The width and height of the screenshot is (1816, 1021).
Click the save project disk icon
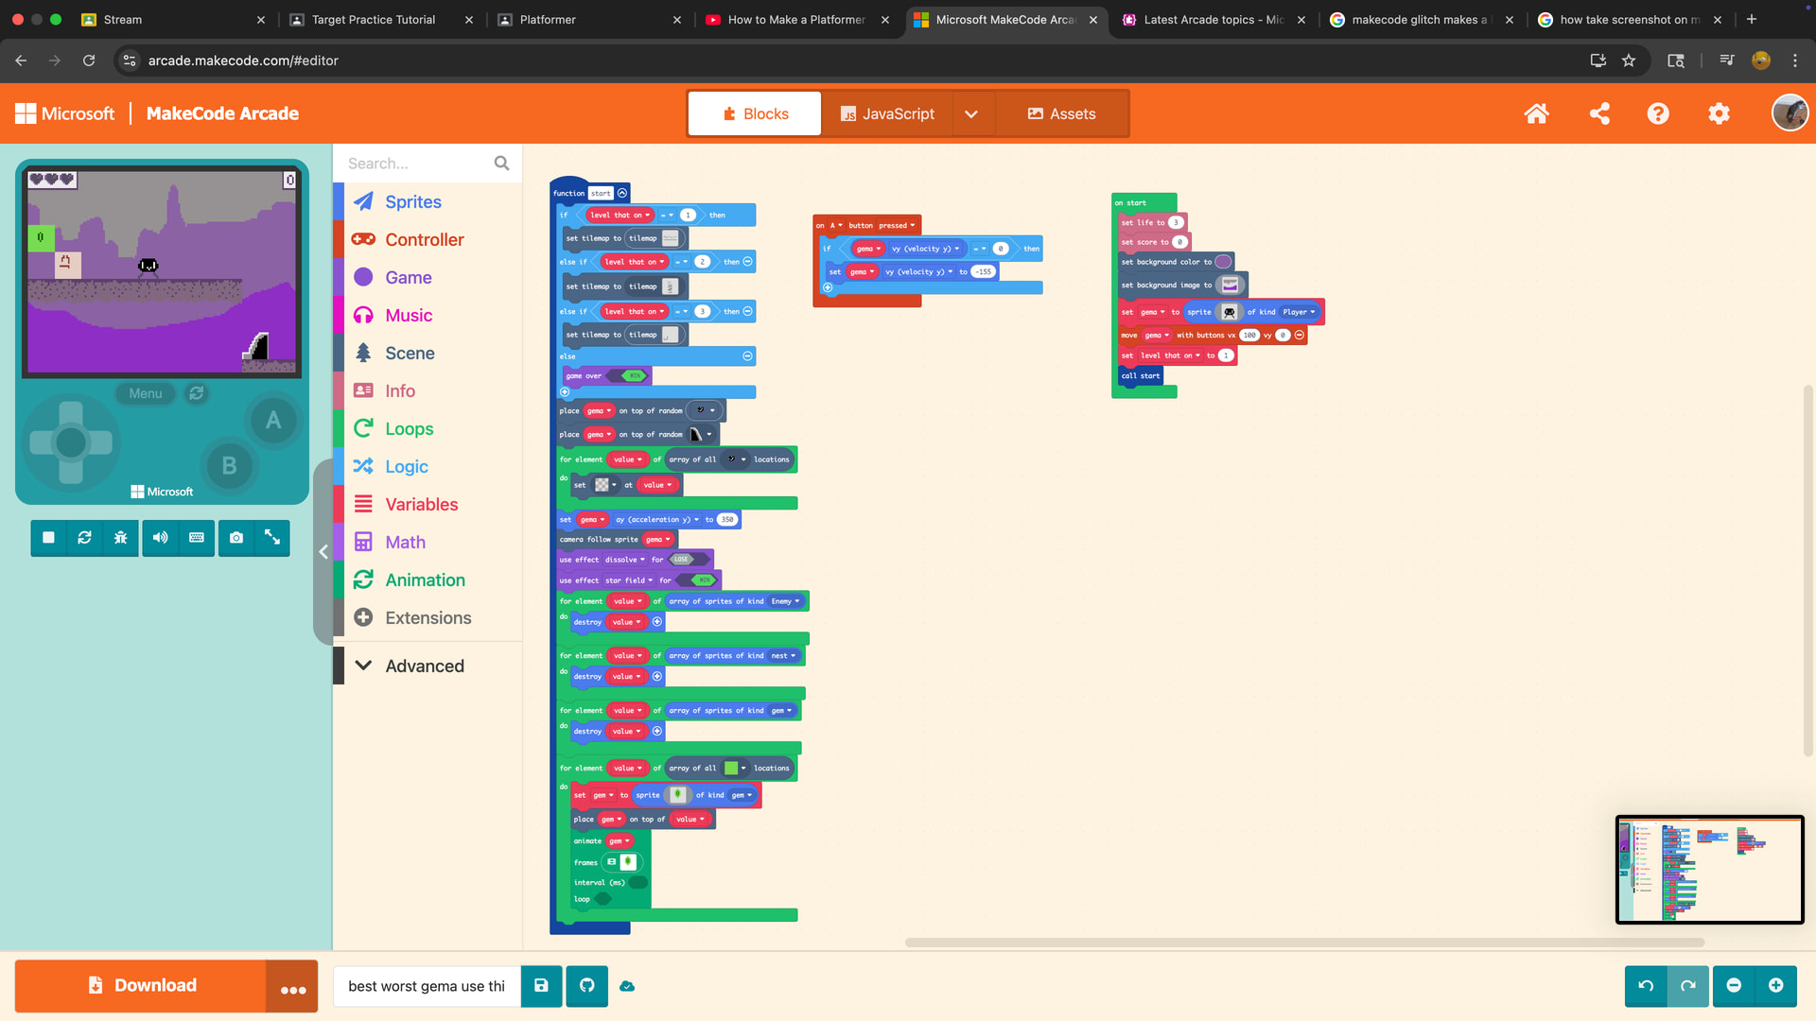[x=541, y=986]
